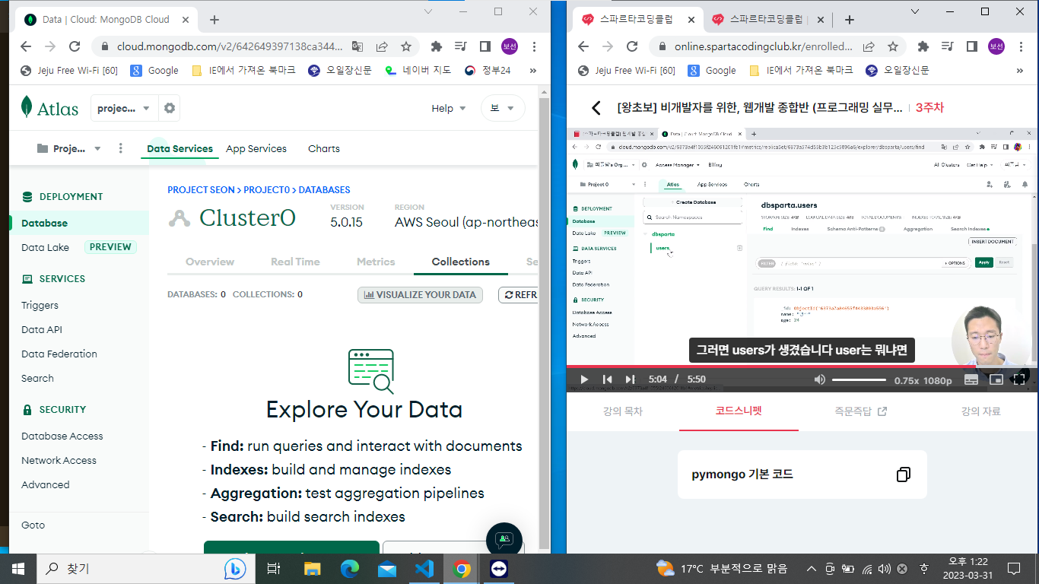The height and width of the screenshot is (584, 1039).
Task: Open Microsoft Edge from taskbar
Action: [350, 568]
